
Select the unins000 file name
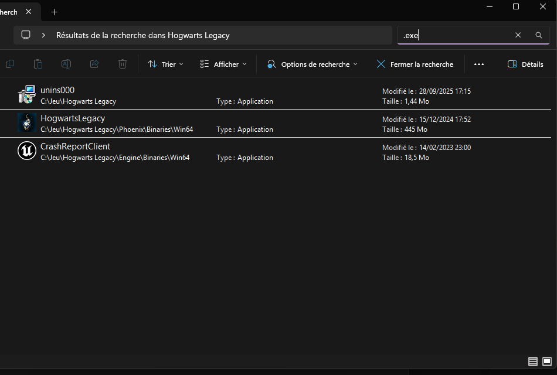coord(57,90)
